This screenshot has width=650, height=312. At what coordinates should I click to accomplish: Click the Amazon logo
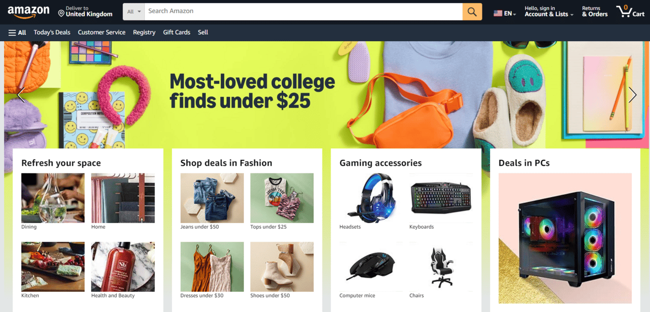(x=29, y=12)
